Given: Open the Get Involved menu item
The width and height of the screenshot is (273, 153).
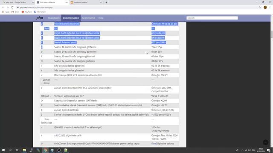Looking at the screenshot, I should click(x=89, y=18).
